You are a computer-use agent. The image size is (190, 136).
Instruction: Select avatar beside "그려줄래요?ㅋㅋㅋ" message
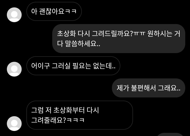coord(14,124)
